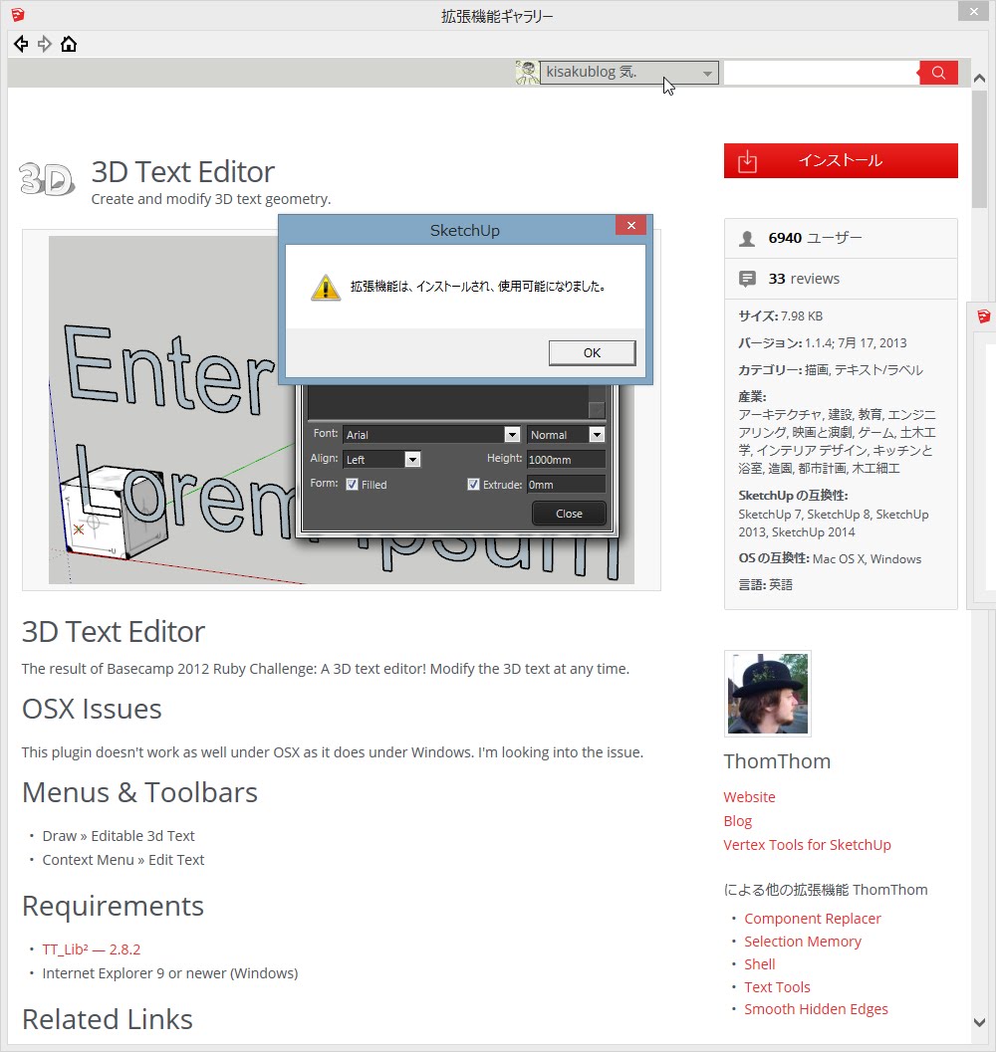Screen dimensions: 996x1052
Task: Click the install download arrow icon
Action: [x=748, y=161]
